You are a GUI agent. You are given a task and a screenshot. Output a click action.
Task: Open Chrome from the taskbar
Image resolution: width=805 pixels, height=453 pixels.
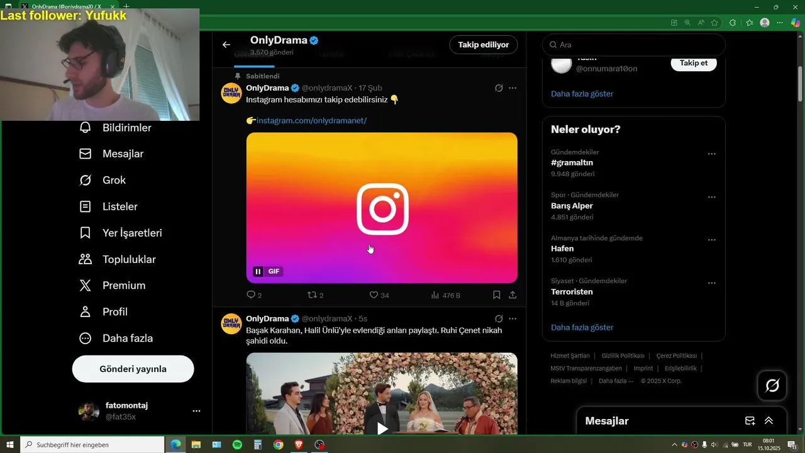278,445
